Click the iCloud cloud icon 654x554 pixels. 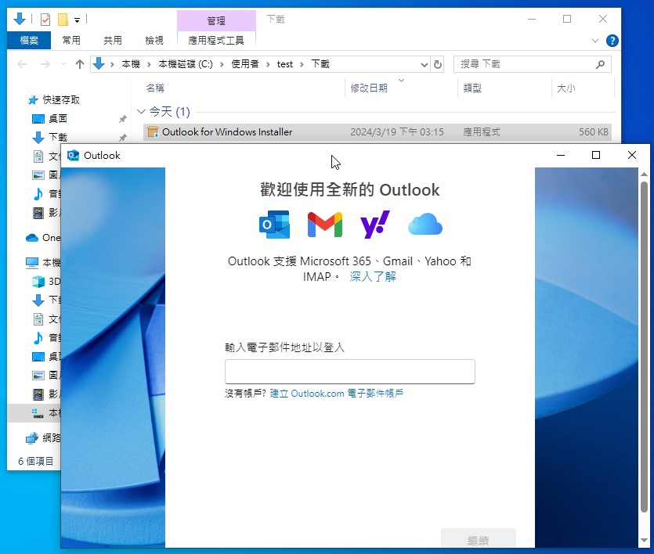coord(425,225)
